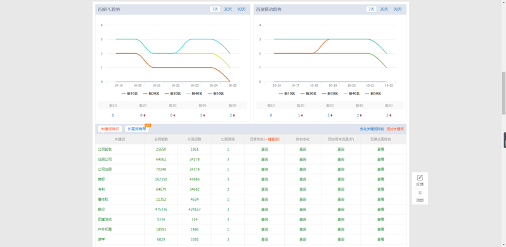Open keyword 专利 in the table
This screenshot has width=506, height=247.
pyautogui.click(x=101, y=189)
